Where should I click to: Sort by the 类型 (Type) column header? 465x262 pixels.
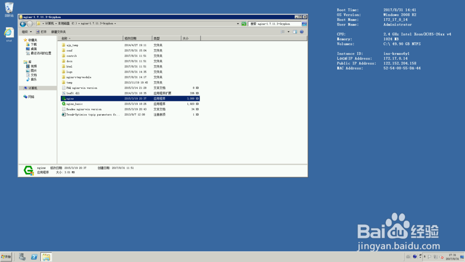coord(166,38)
